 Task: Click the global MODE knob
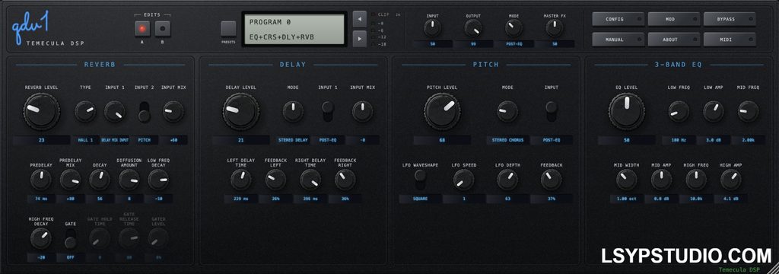[514, 28]
